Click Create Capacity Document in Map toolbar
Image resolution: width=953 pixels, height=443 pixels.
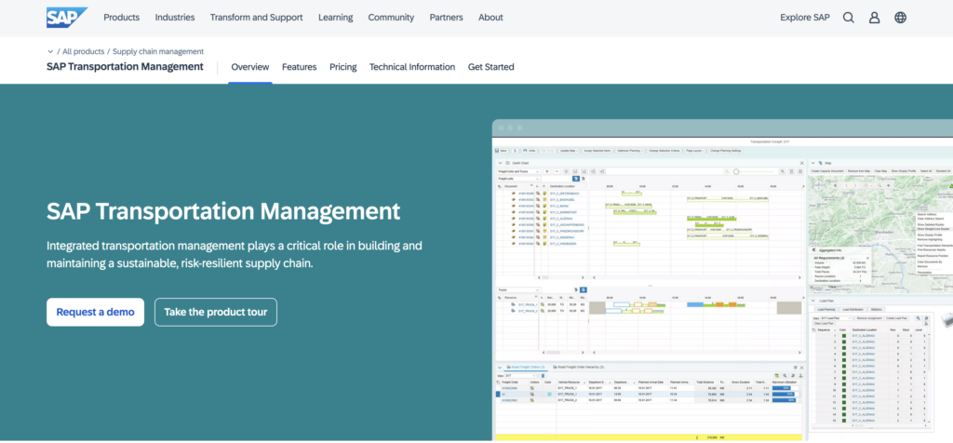pos(827,170)
